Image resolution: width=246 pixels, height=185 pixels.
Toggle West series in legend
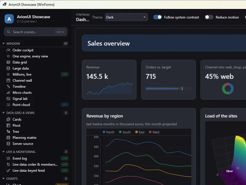[154, 132]
